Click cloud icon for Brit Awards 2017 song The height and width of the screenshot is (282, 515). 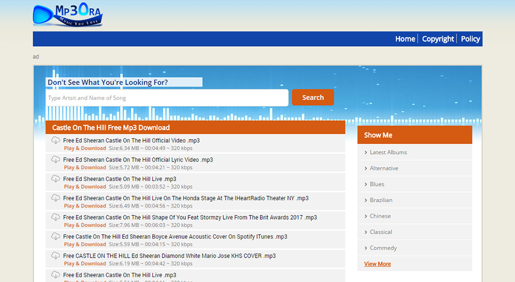click(x=55, y=217)
